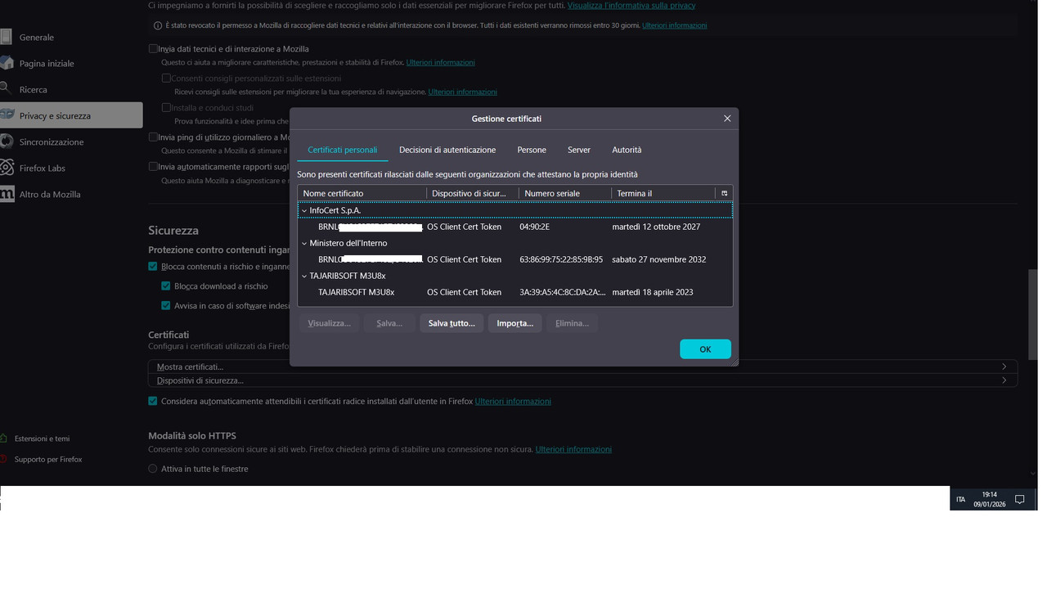
Task: Open Estensioni e temi link
Action: coord(42,438)
